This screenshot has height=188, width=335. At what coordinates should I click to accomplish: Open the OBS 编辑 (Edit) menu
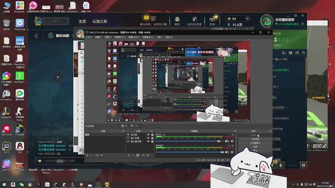tap(98, 37)
